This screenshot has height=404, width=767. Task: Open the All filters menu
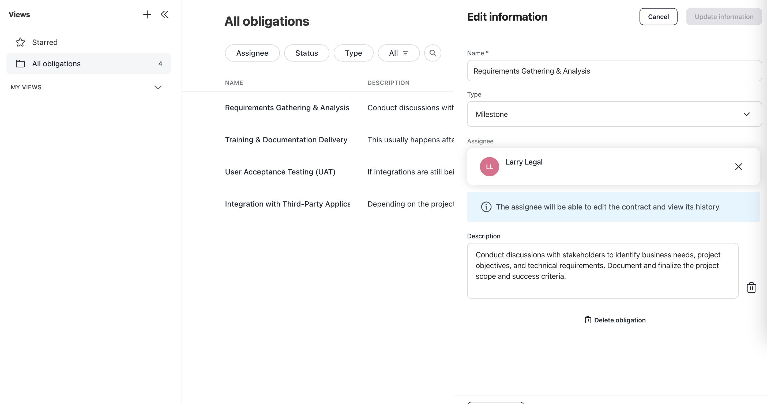point(399,53)
